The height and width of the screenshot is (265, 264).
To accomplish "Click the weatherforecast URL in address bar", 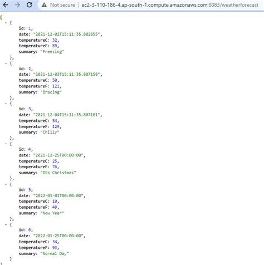I will tap(170, 5).
